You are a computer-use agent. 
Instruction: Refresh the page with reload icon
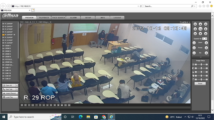[141, 6]
